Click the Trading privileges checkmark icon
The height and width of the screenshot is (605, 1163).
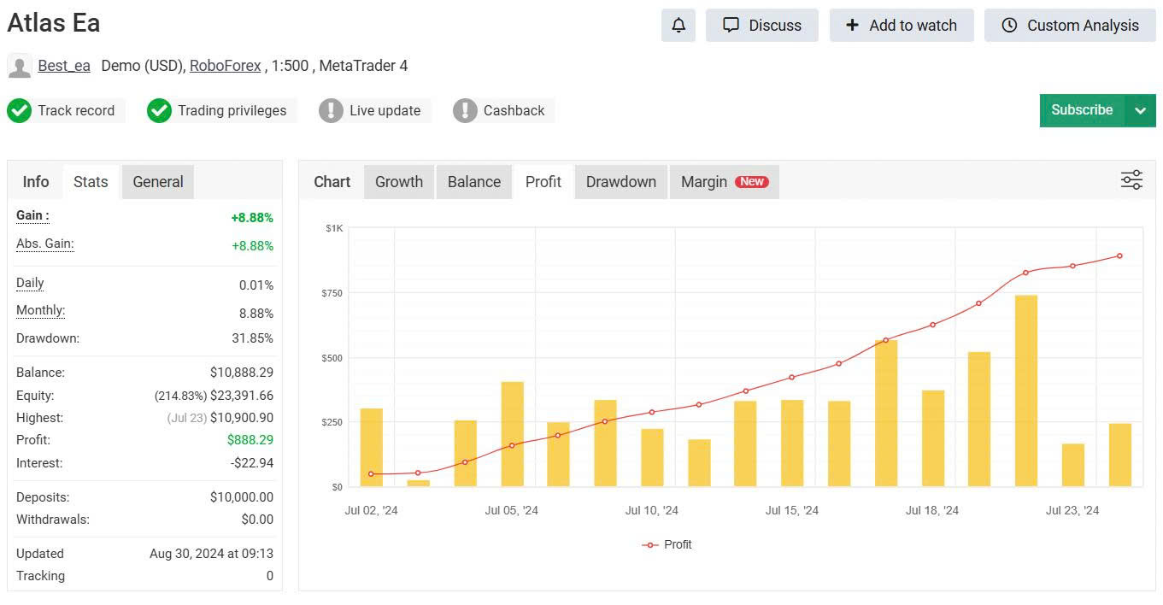(159, 110)
